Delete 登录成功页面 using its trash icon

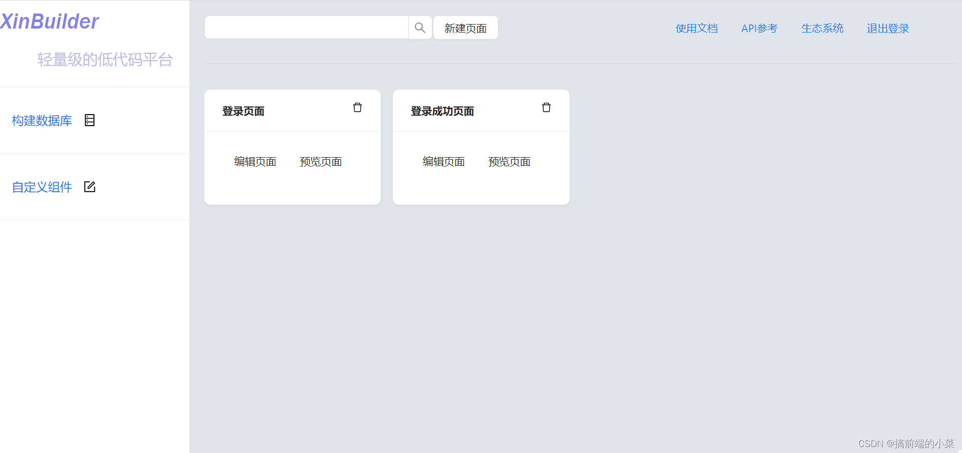[546, 107]
